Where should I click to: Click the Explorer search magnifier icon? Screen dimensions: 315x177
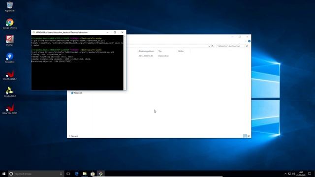(247, 46)
